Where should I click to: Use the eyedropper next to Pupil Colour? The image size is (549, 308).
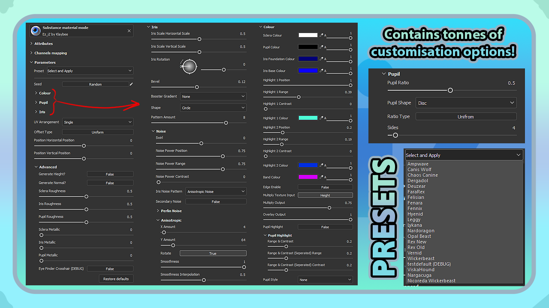point(321,47)
